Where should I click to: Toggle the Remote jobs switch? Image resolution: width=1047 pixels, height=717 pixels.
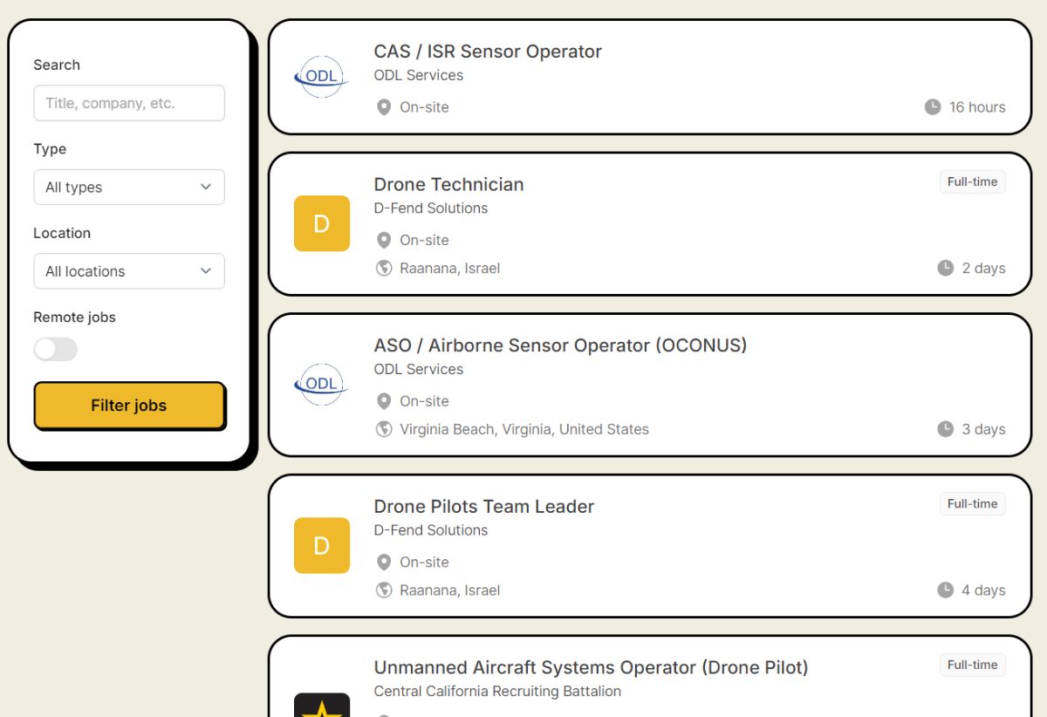(56, 350)
